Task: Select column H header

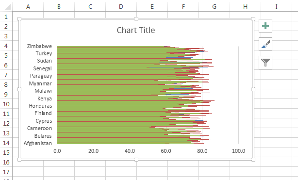Action: tap(246, 7)
